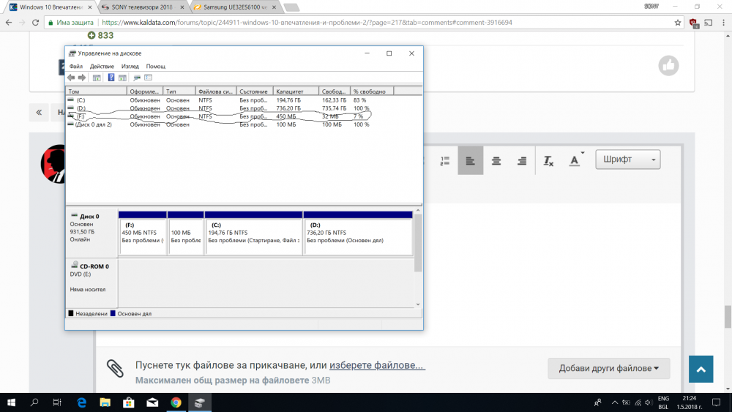Click the % свободно column header
Image resolution: width=732 pixels, height=412 pixels.
click(372, 91)
